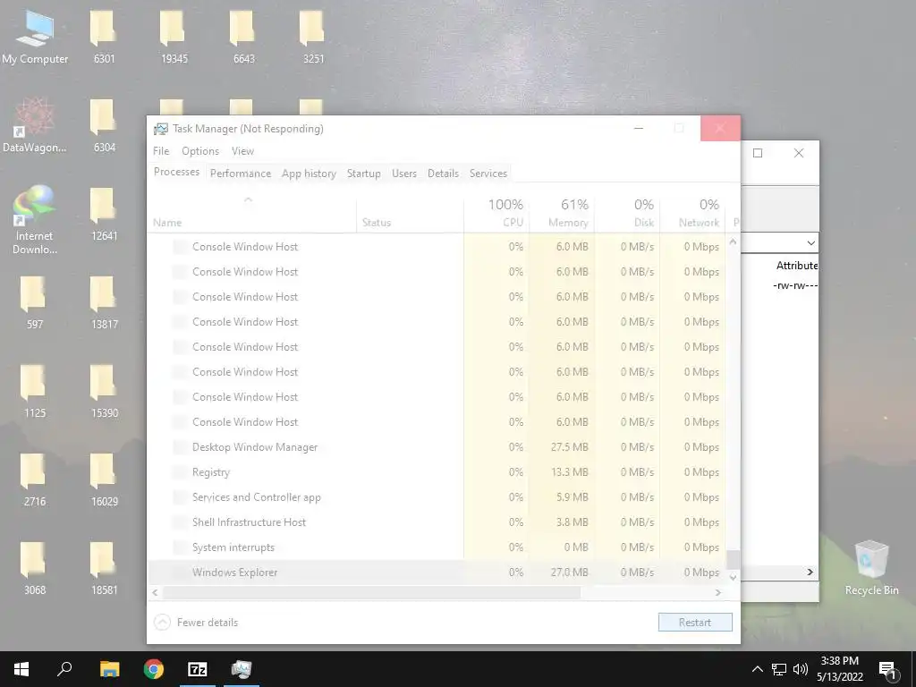Image resolution: width=916 pixels, height=687 pixels.
Task: Click the process list scroll-down arrow
Action: pos(734,577)
